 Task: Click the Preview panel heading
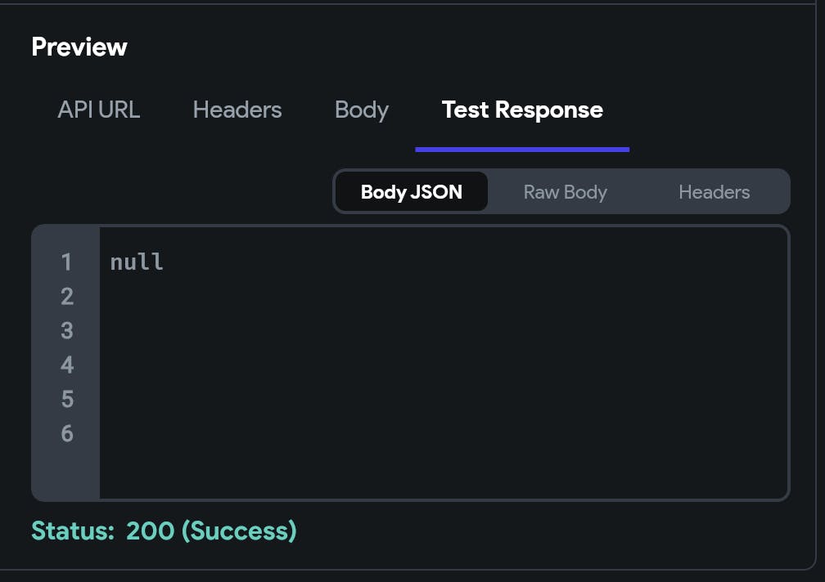pos(79,47)
